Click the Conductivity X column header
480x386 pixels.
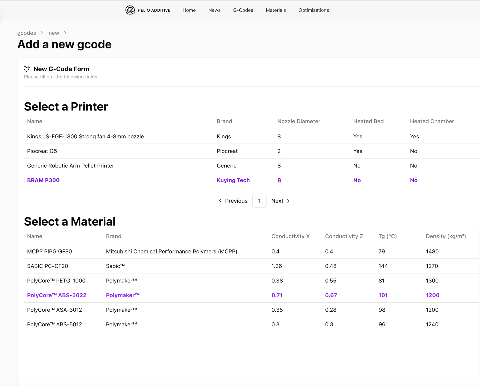(x=291, y=236)
